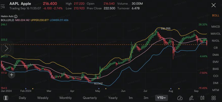Select the pencil drawing tool

coord(191,98)
